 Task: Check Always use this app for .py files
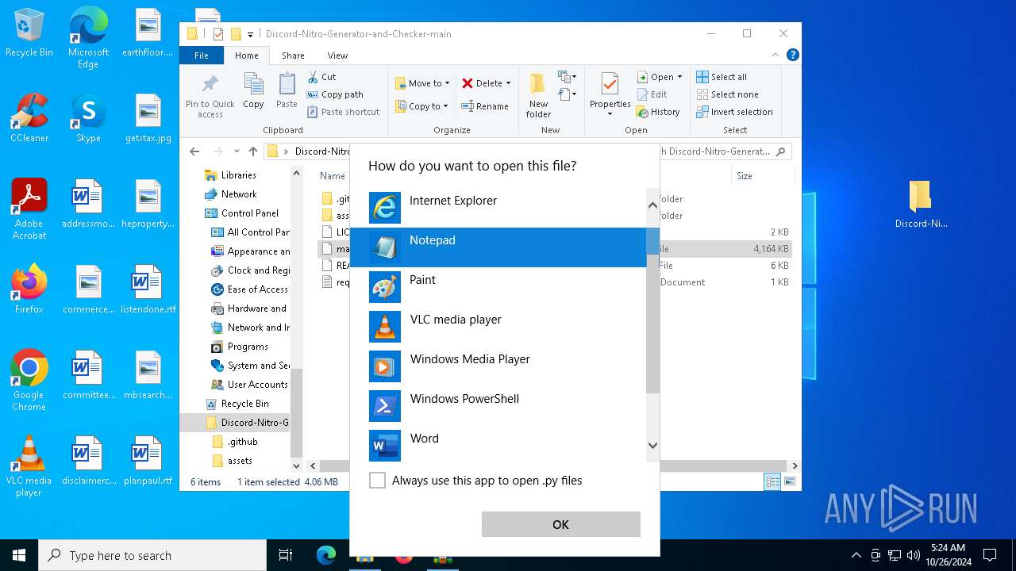pos(378,481)
